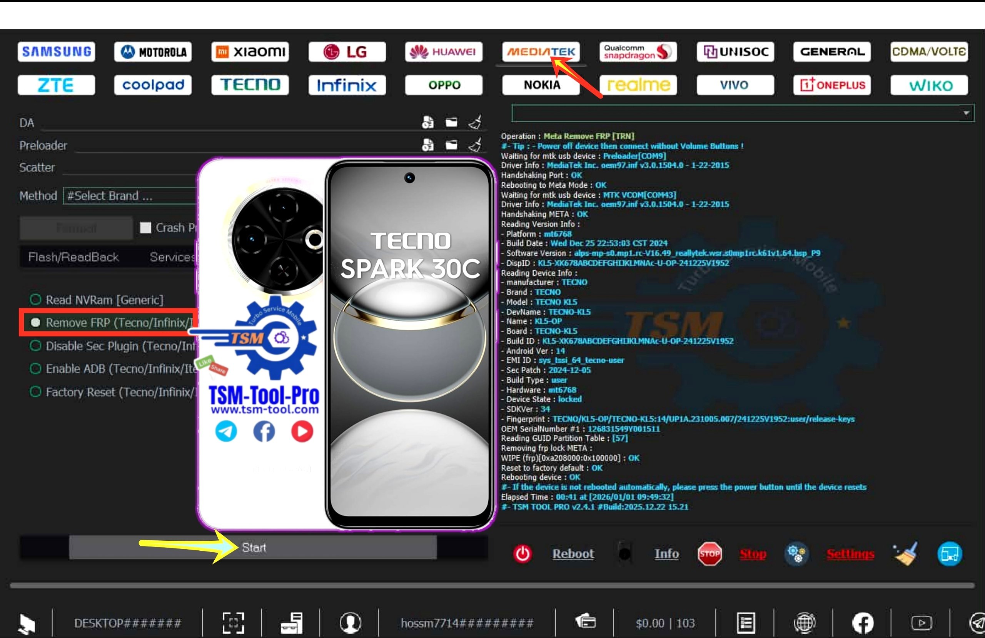Image resolution: width=985 pixels, height=638 pixels.
Task: Open the Settings link
Action: click(x=850, y=554)
